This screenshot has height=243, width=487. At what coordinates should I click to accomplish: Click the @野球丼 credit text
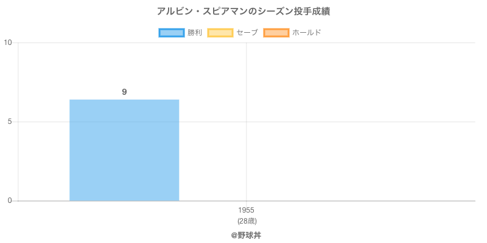(246, 234)
